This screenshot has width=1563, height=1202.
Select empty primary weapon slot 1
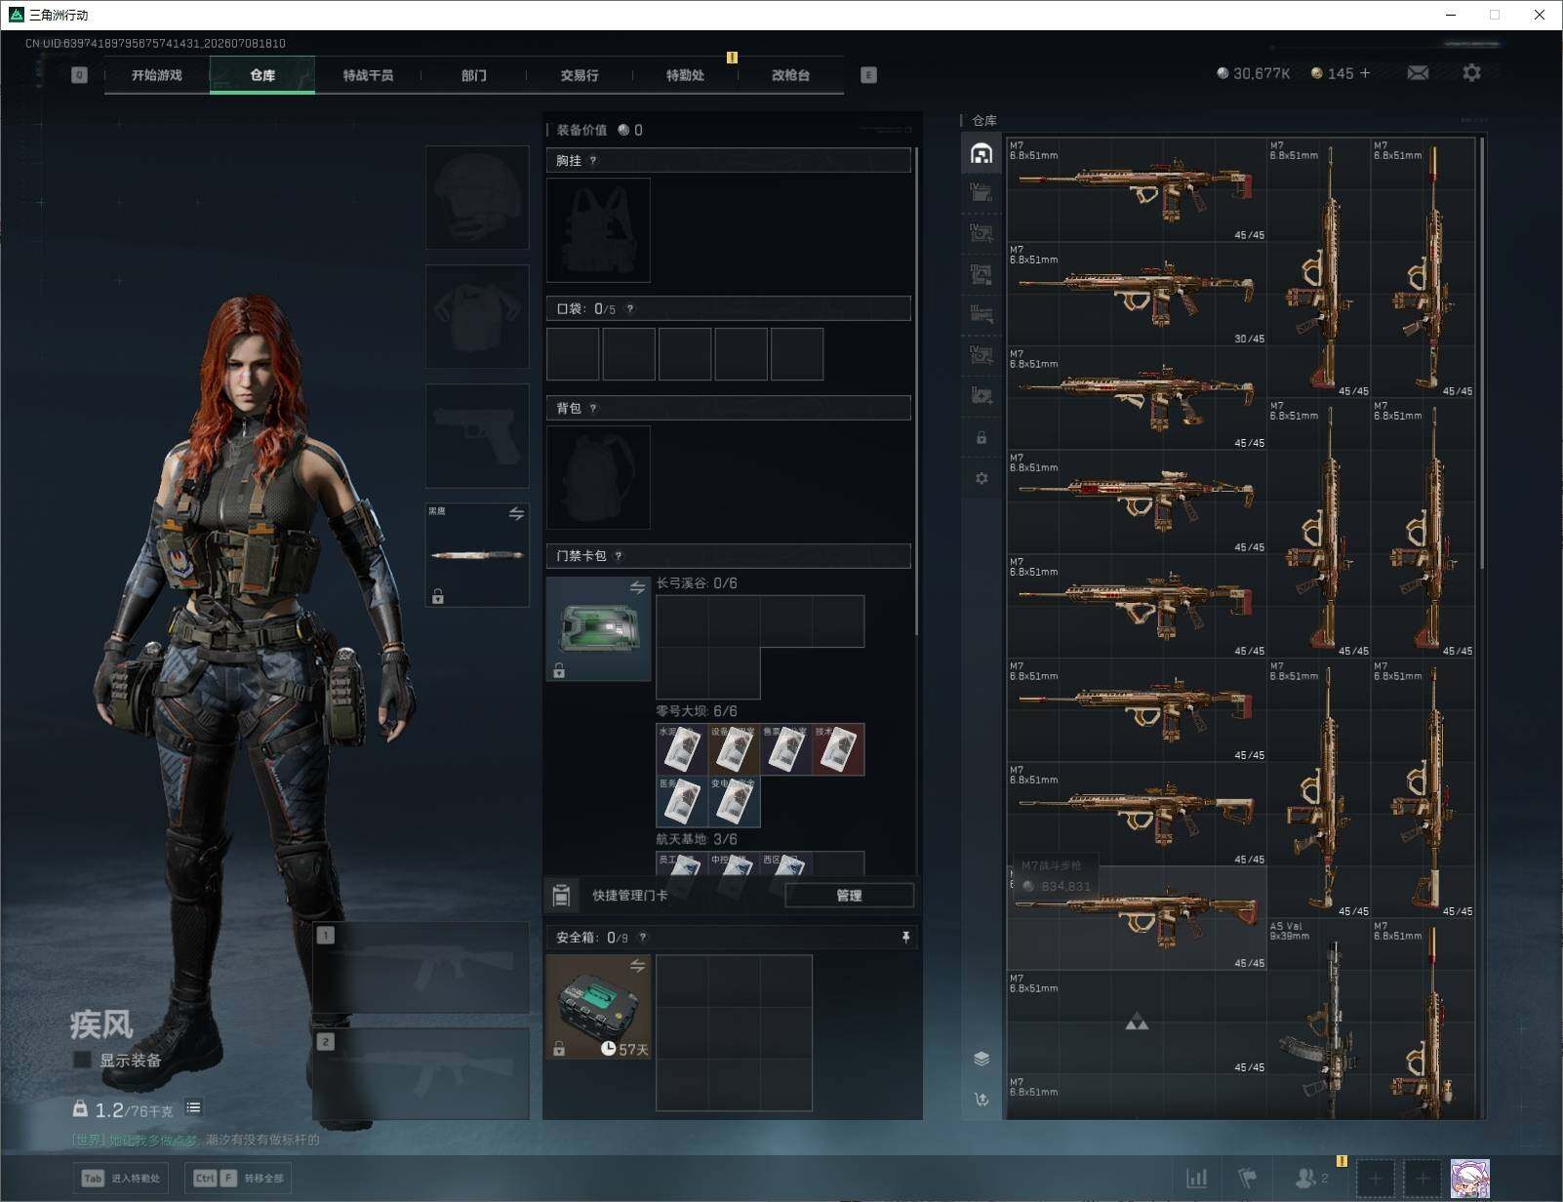421,968
